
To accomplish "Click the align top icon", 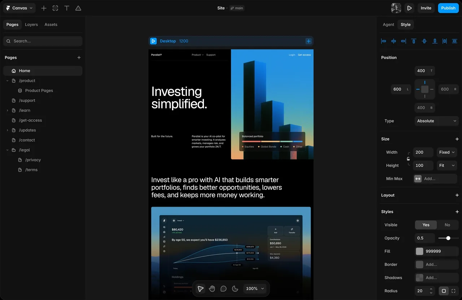I will click(414, 41).
